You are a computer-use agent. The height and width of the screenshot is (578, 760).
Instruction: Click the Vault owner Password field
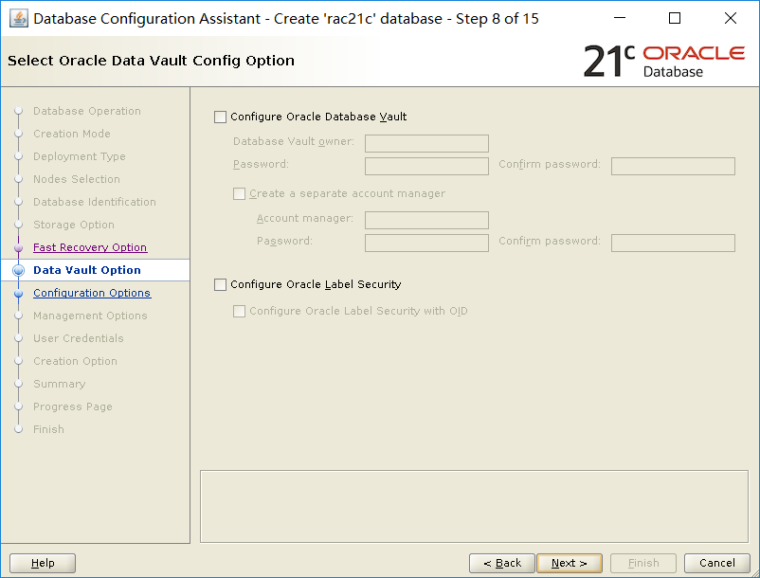coord(426,166)
